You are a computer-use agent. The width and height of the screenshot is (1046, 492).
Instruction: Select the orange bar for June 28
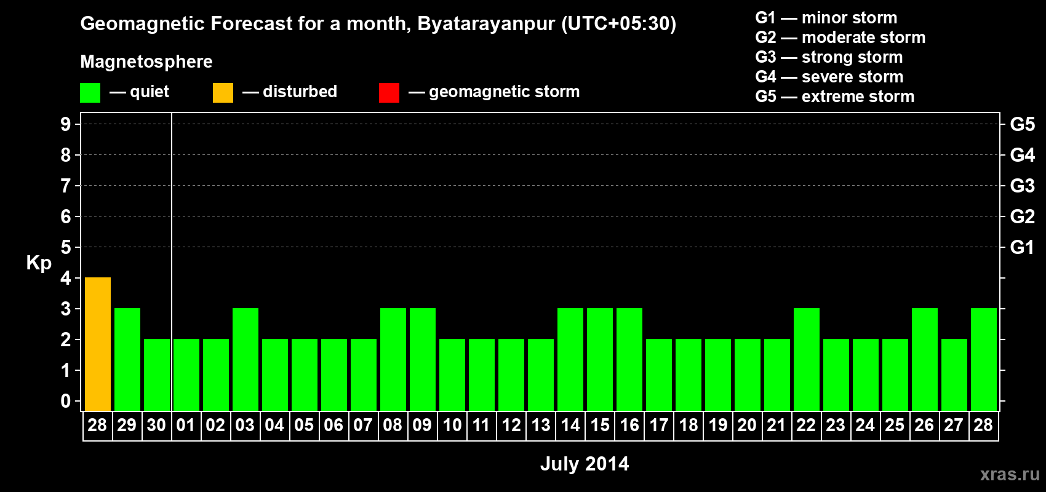click(98, 344)
